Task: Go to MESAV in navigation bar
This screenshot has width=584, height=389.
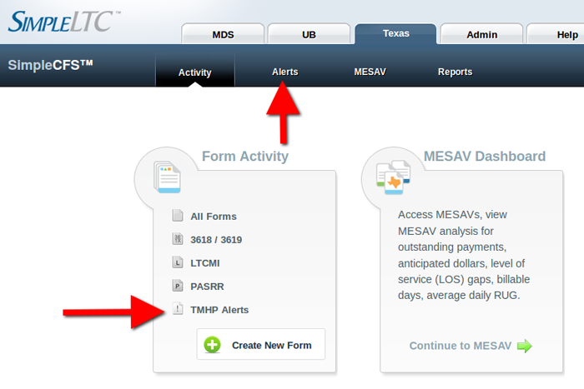Action: point(370,72)
